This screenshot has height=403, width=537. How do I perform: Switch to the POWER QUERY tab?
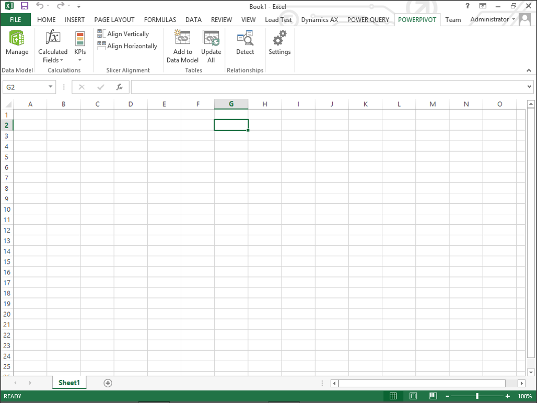pos(368,20)
